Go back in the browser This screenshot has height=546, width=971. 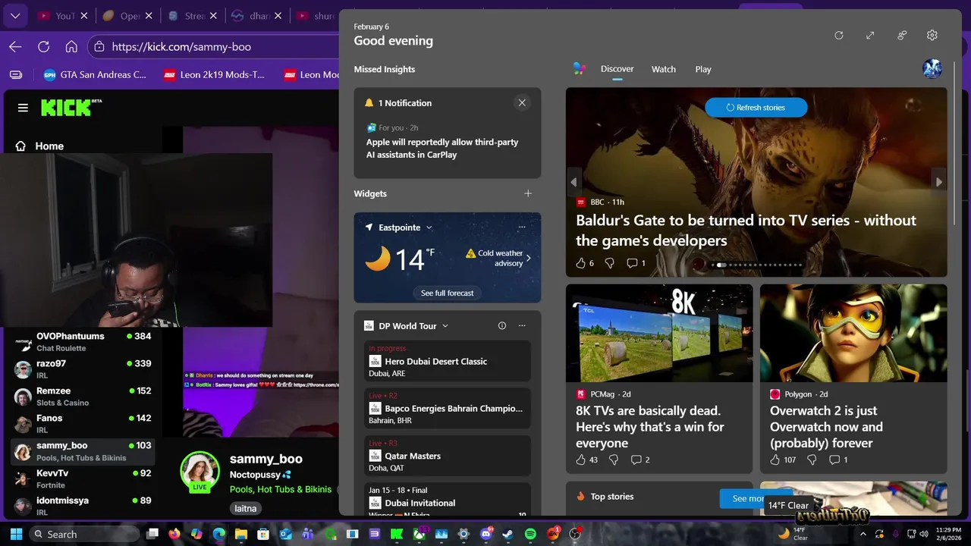coord(15,46)
